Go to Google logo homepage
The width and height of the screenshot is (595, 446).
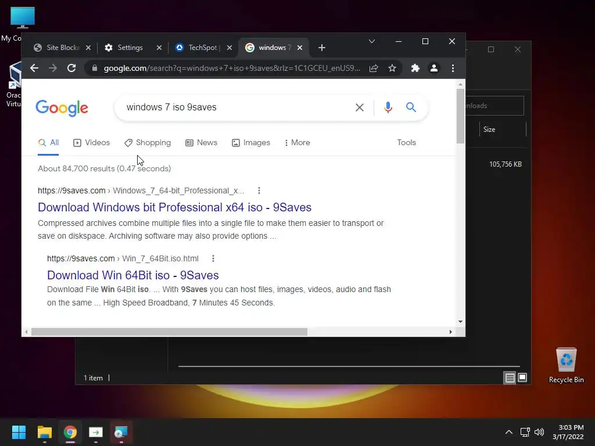pyautogui.click(x=62, y=108)
